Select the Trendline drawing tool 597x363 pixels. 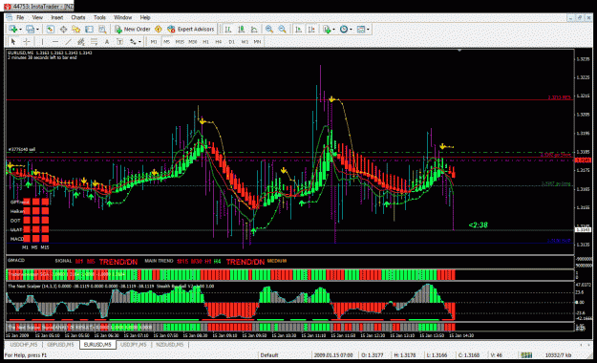pos(68,41)
